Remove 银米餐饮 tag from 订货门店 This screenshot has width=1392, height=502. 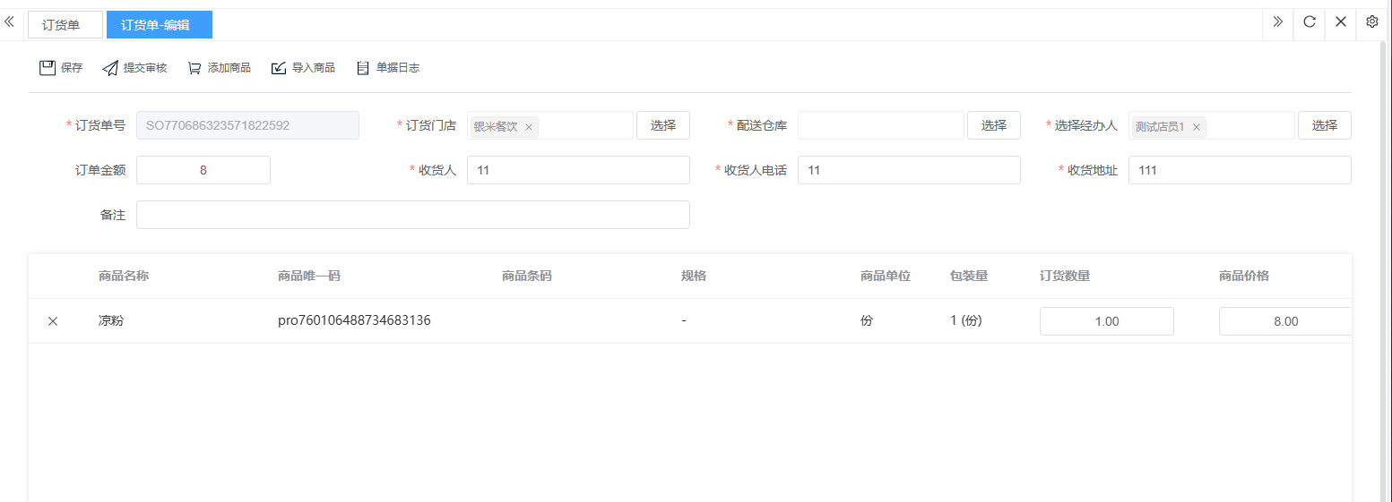point(529,127)
